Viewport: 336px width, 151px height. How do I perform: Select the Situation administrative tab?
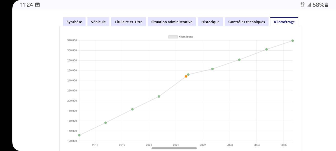[x=172, y=22]
